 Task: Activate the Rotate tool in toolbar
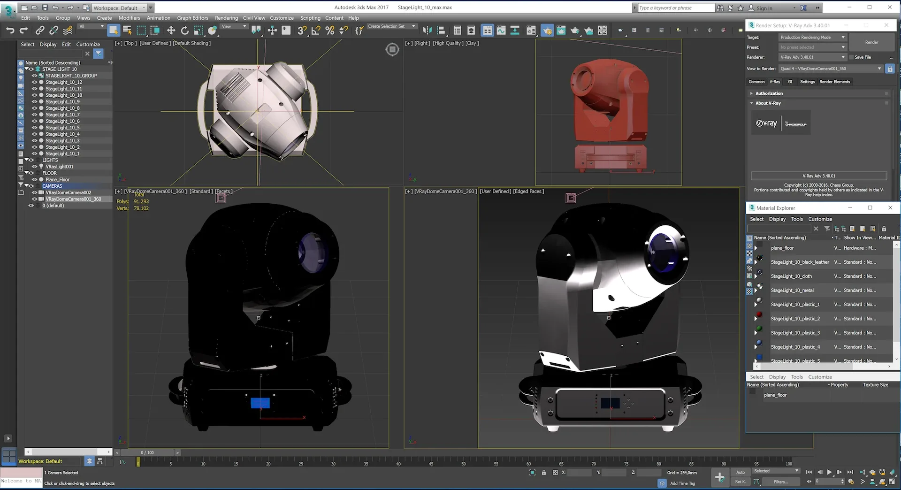point(185,31)
